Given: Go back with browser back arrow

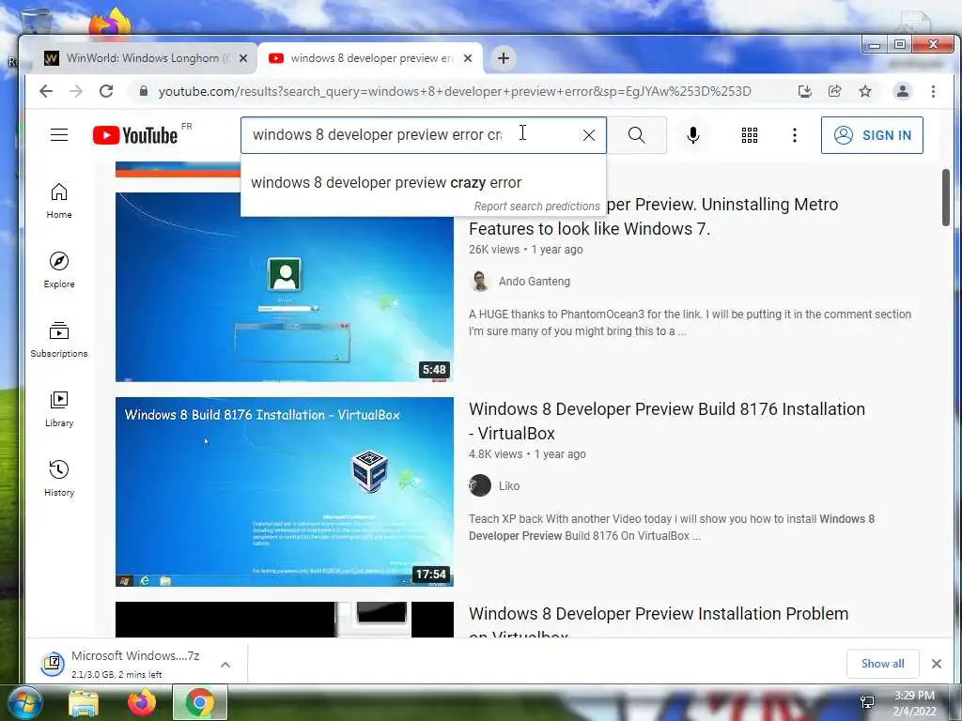Looking at the screenshot, I should (x=46, y=91).
